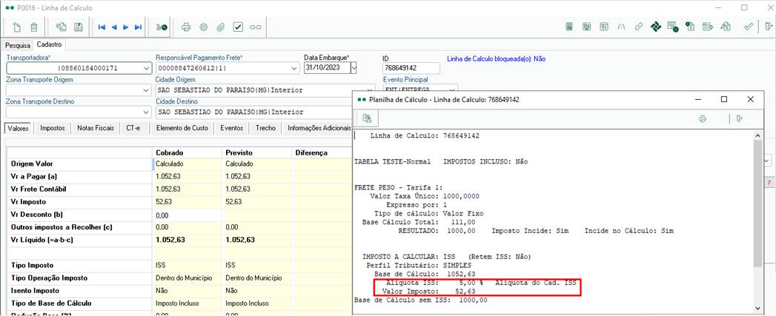
Task: Click 'Linha de Calculo bloqueada(o): Não' text
Action: tap(496, 58)
